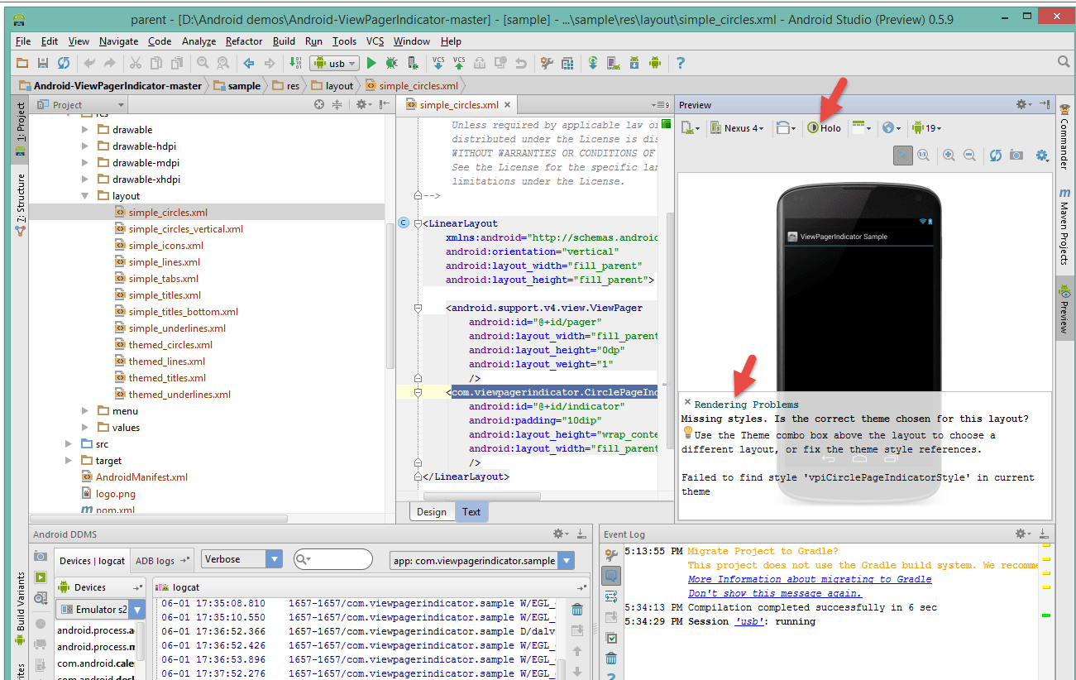The height and width of the screenshot is (680, 1076).
Task: Open Settings via wrench toolbar icon
Action: coord(547,63)
